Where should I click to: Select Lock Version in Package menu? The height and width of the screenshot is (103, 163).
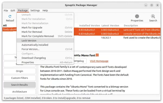point(45,41)
